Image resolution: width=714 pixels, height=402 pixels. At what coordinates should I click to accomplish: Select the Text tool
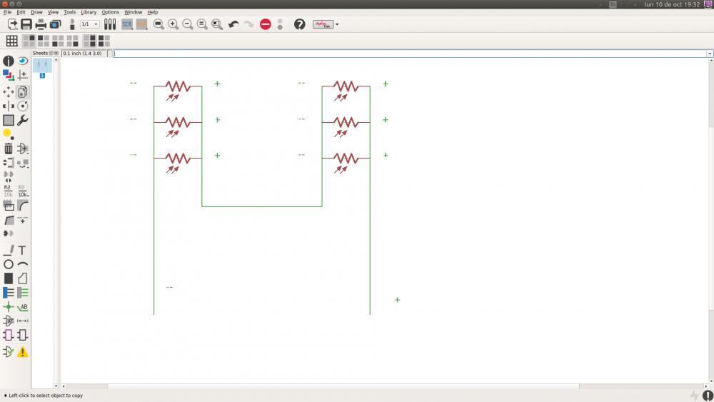(x=22, y=250)
